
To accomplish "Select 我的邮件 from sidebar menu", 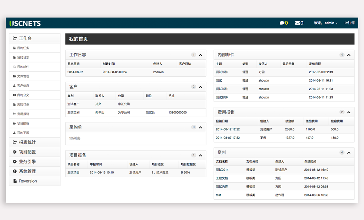I will coord(23,67).
